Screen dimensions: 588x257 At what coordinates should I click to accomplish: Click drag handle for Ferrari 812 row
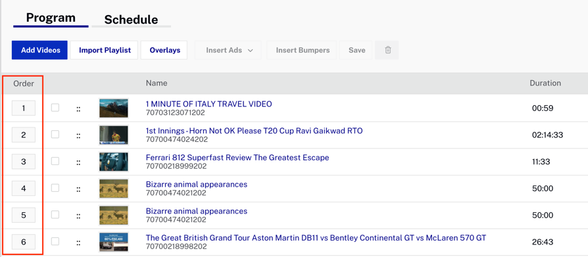coord(78,162)
